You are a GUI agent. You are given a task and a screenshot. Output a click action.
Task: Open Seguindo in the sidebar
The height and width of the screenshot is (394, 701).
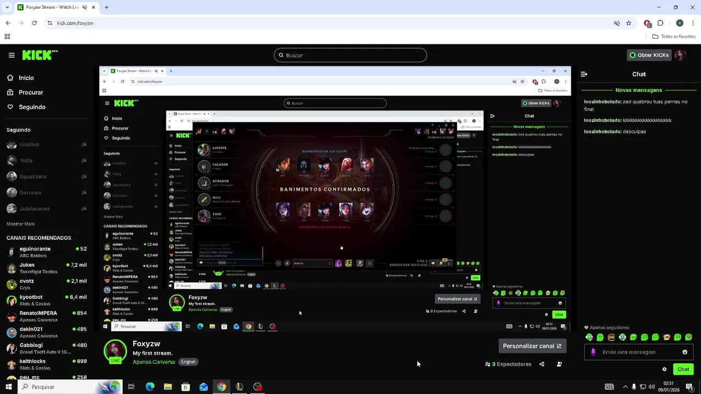tap(26, 107)
